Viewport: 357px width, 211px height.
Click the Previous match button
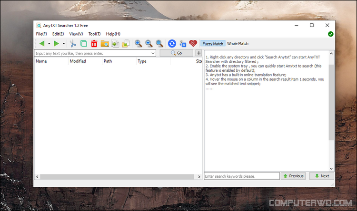click(294, 176)
